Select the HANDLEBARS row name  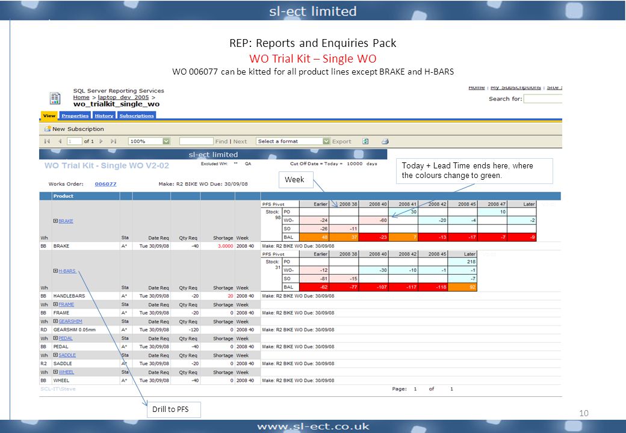(69, 296)
